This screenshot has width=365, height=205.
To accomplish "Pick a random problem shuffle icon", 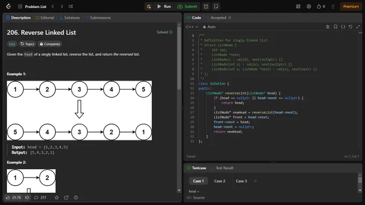I will [x=70, y=6].
